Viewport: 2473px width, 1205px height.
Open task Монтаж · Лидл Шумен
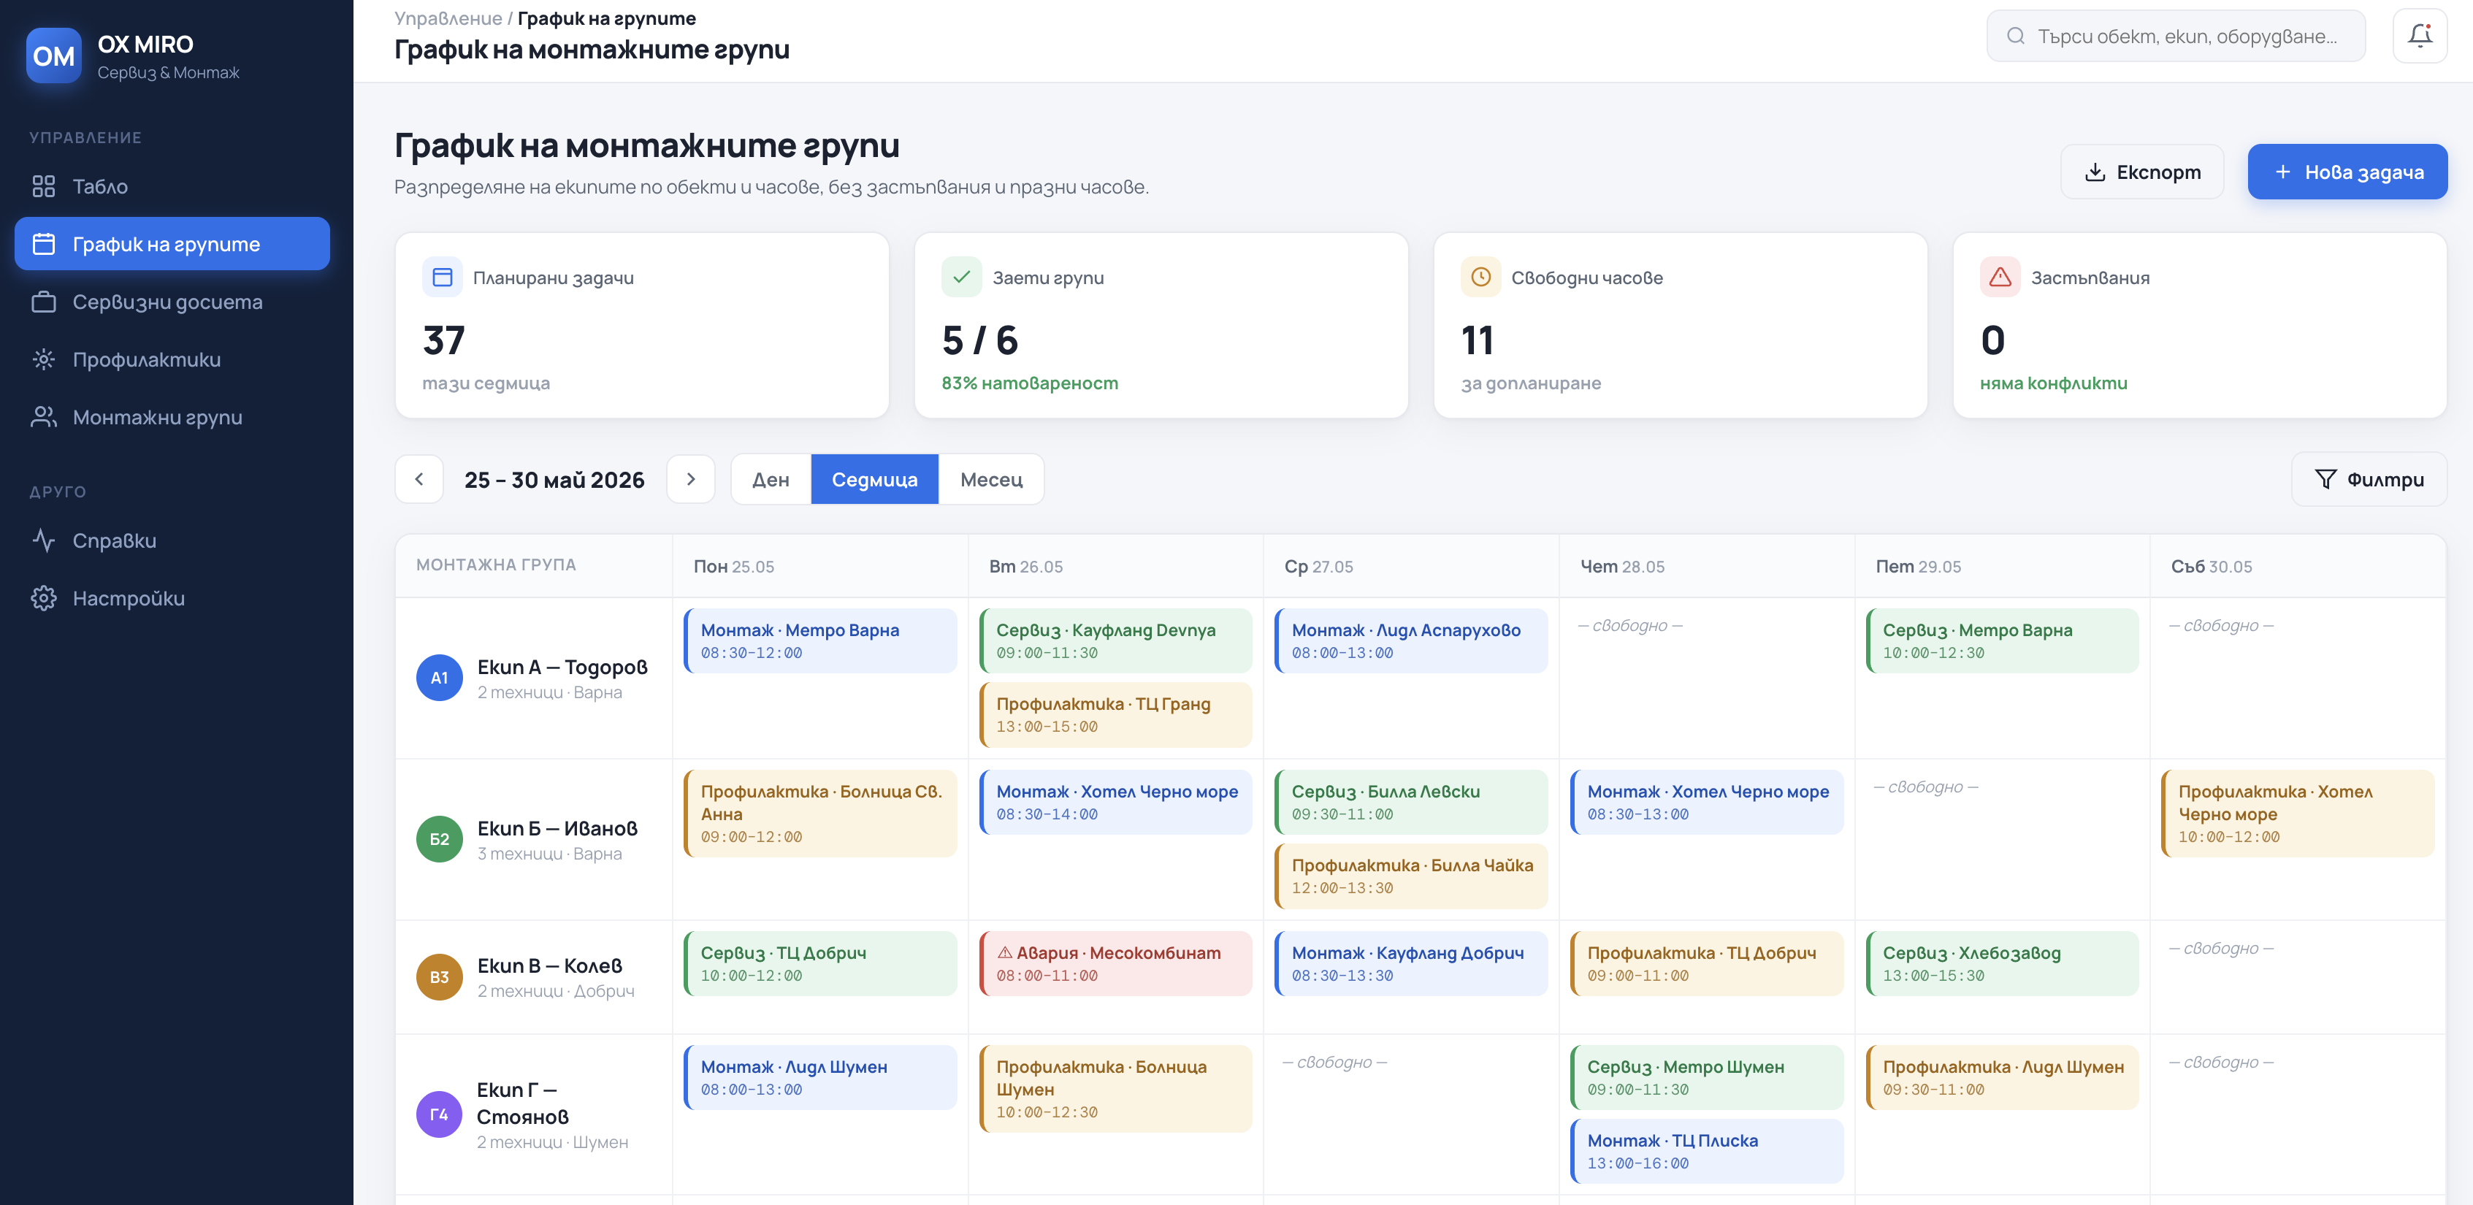[x=821, y=1078]
